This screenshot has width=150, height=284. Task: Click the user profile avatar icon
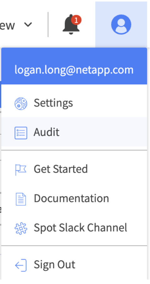121,25
